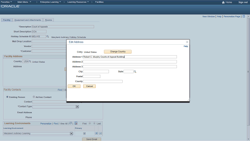Select Existing Person radio button
This screenshot has height=141, width=250.
(x=7, y=97)
